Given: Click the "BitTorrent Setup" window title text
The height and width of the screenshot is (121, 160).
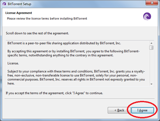Looking at the screenshot, I should tap(20, 4).
